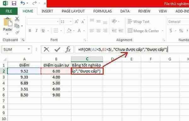Expand the Name Box dropdown arrow

(x=29, y=49)
